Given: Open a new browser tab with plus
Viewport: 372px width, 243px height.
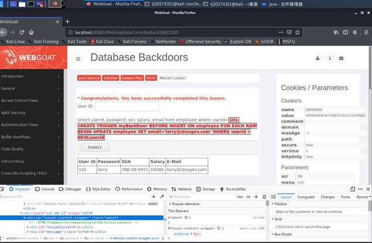Looking at the screenshot, I should [x=67, y=22].
